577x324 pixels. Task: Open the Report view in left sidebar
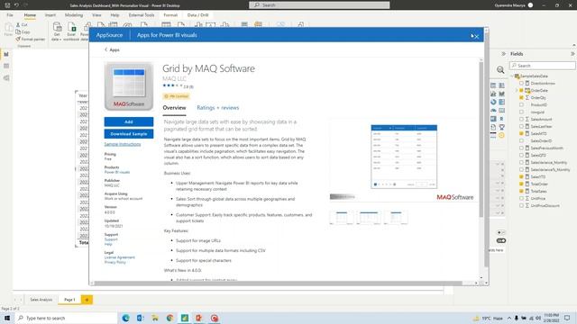click(x=6, y=54)
